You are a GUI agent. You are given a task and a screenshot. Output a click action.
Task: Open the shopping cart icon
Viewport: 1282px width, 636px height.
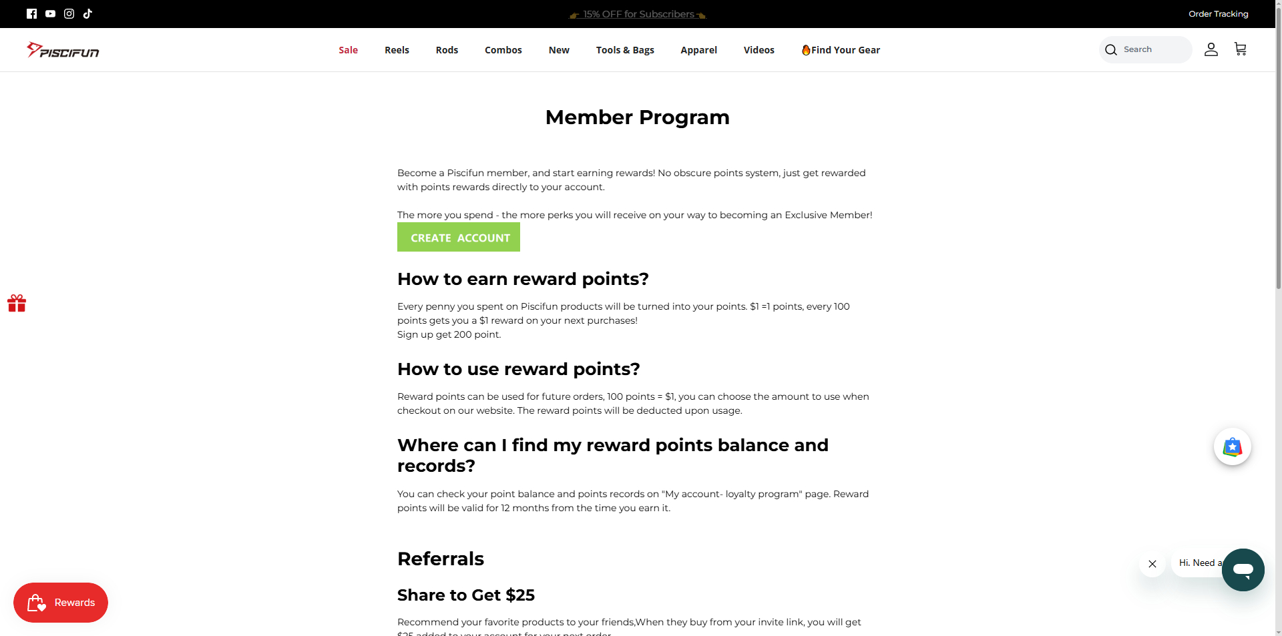(x=1240, y=49)
